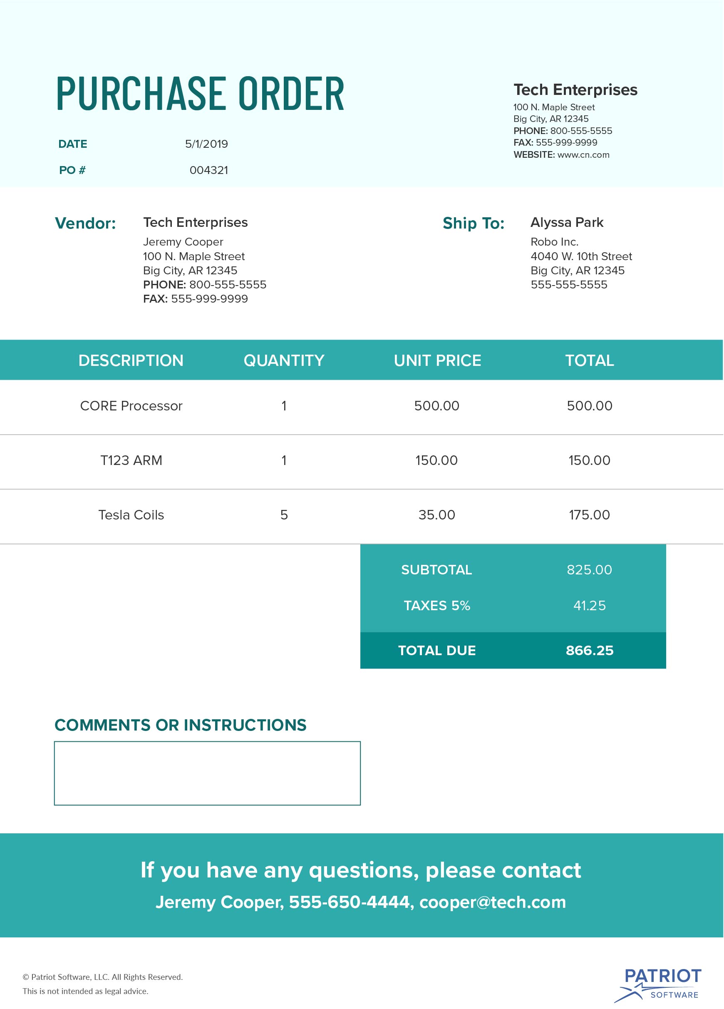
Task: Select the DESCRIPTION column header
Action: click(x=131, y=360)
